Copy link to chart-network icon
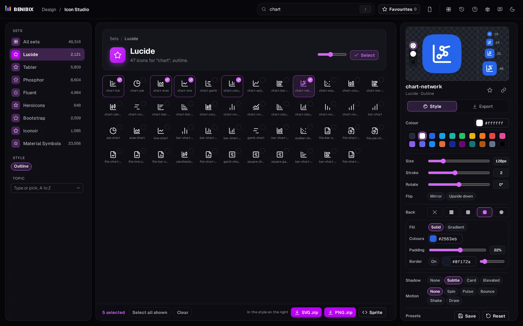This screenshot has width=523, height=326. click(x=503, y=90)
